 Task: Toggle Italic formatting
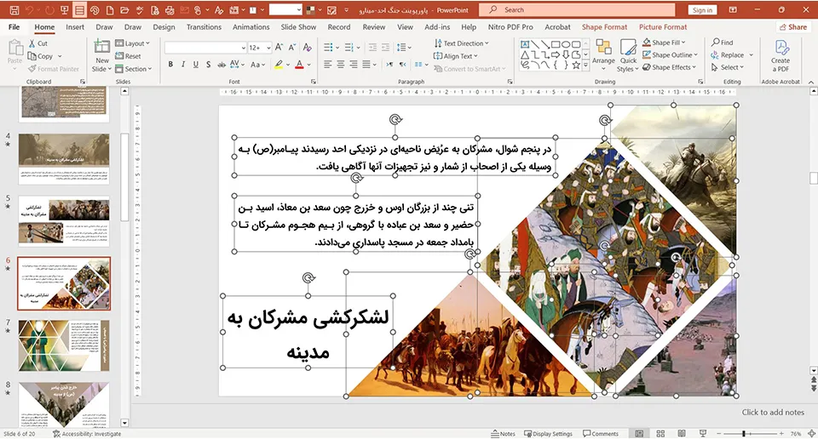click(x=183, y=64)
